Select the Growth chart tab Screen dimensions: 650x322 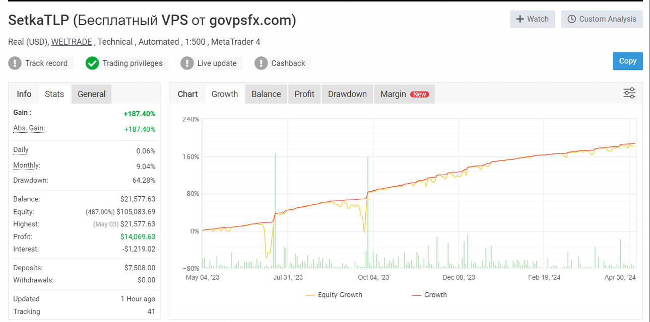225,94
